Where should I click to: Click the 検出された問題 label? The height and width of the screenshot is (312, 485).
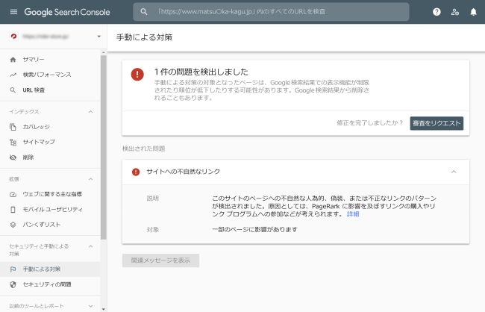pos(143,149)
